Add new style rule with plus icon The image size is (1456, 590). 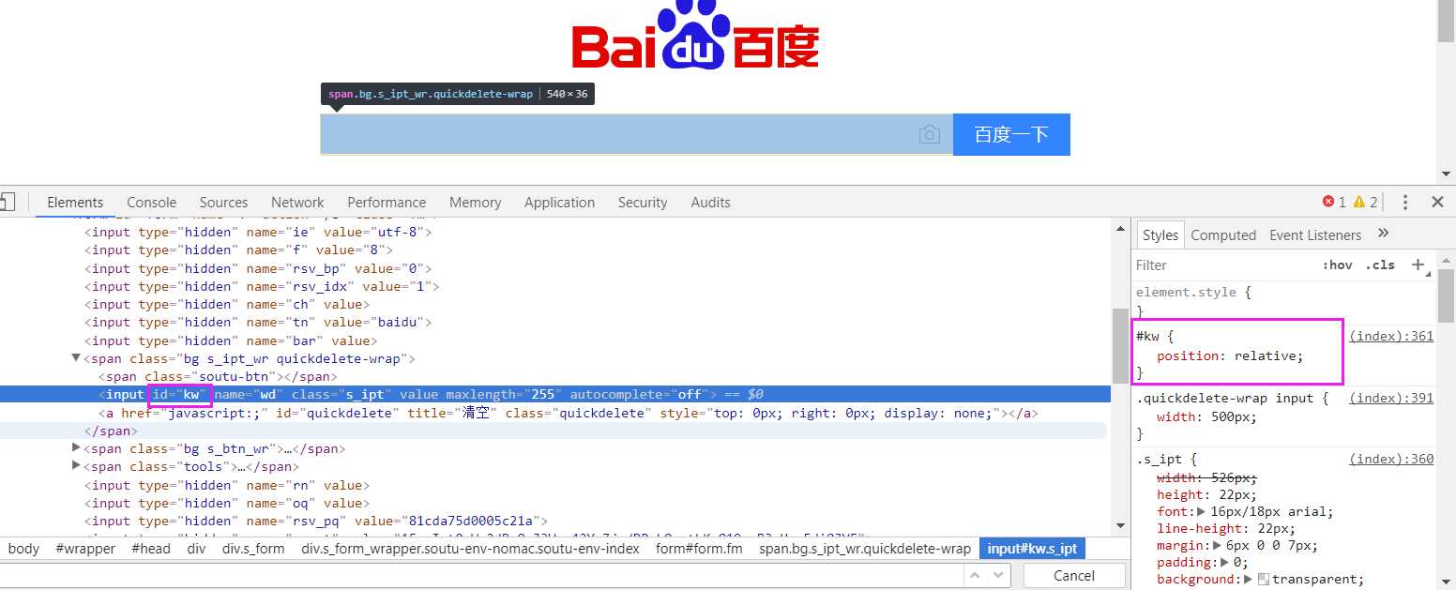(1418, 265)
